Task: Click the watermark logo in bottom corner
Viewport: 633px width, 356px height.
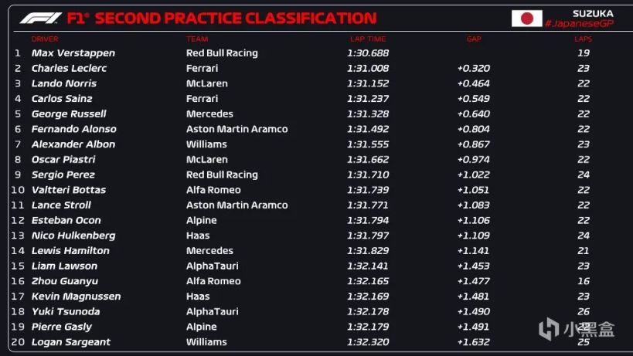Action: coord(576,329)
